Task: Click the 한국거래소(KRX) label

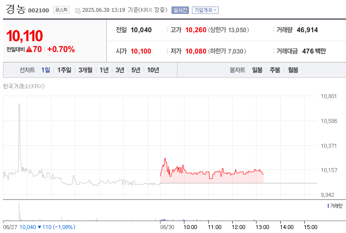Action: 23,86
